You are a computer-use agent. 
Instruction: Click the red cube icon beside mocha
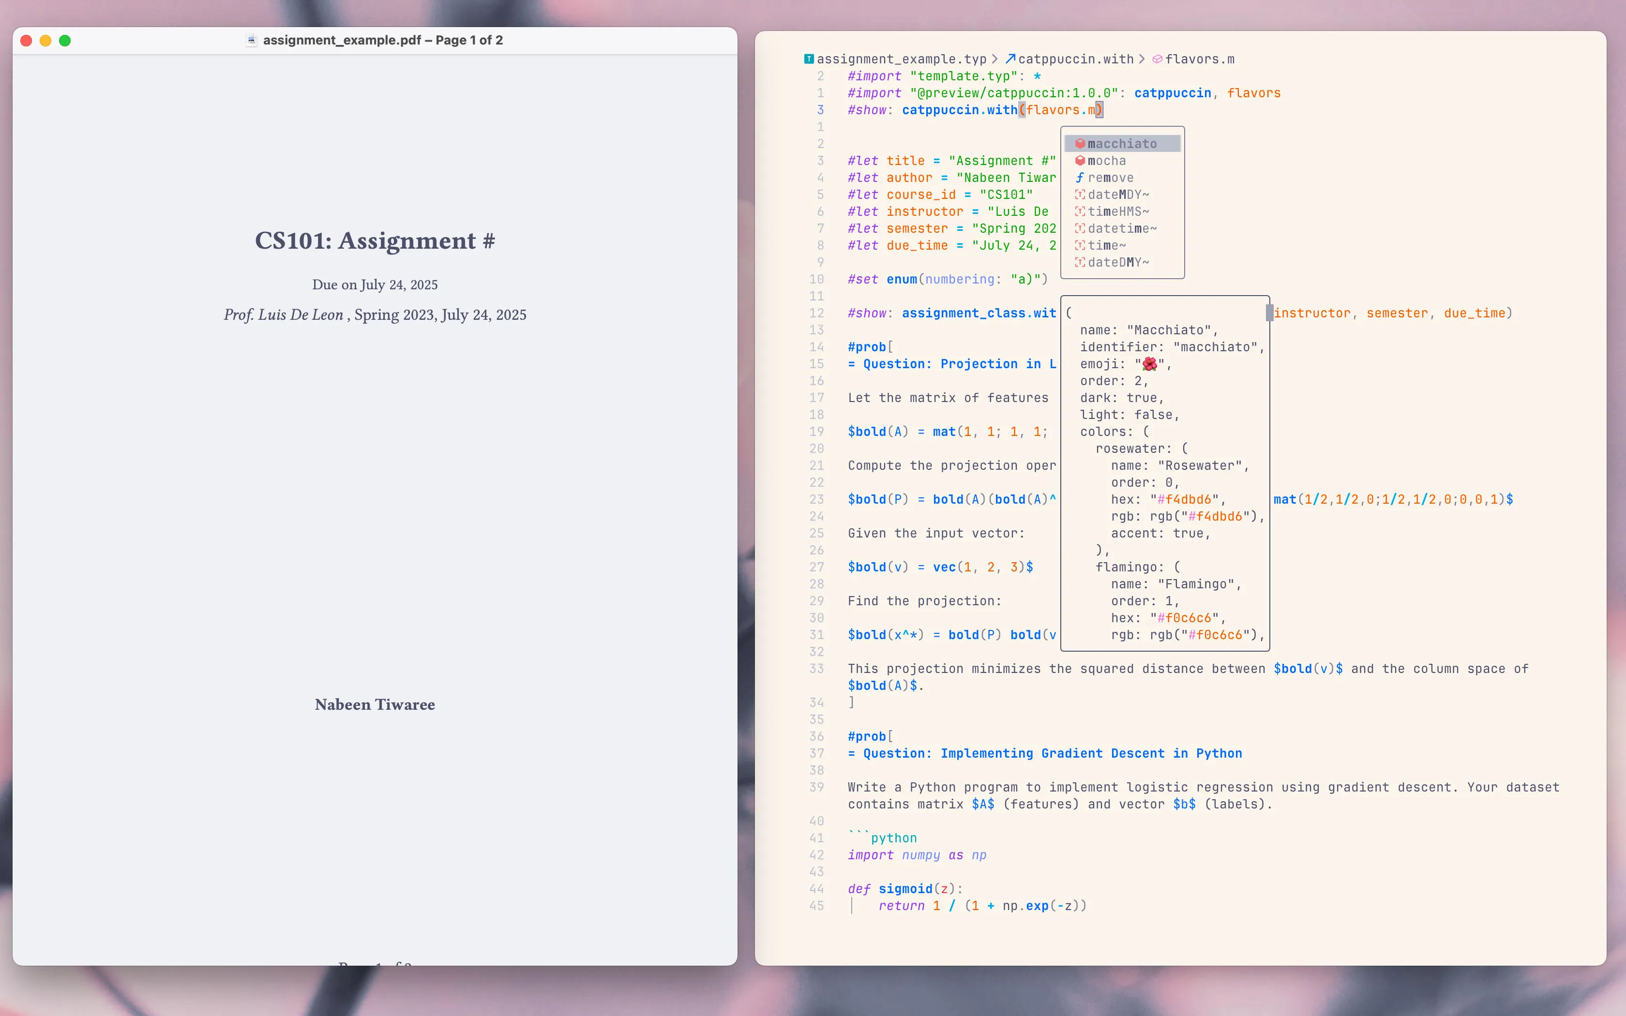pos(1080,161)
